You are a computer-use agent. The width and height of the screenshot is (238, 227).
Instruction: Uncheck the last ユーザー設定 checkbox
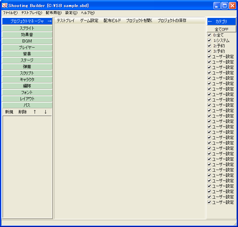pyautogui.click(x=209, y=202)
